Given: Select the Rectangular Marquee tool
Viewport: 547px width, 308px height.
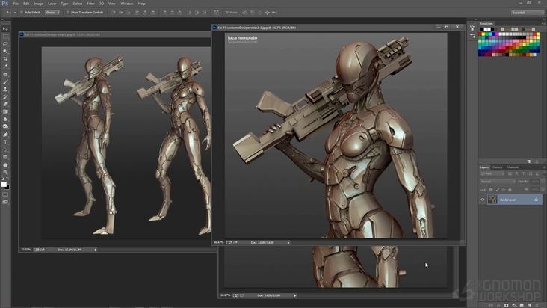Looking at the screenshot, I should click(5, 37).
